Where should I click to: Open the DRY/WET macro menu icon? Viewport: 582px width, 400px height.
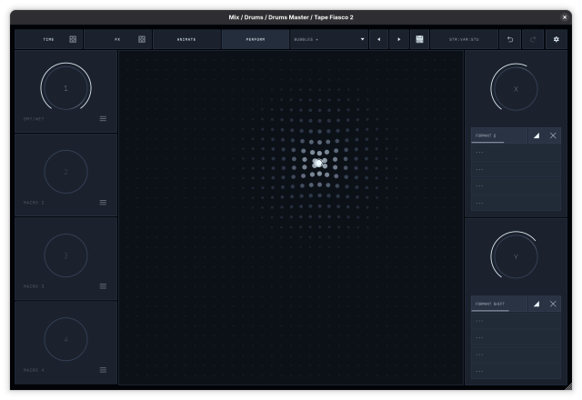(x=103, y=119)
